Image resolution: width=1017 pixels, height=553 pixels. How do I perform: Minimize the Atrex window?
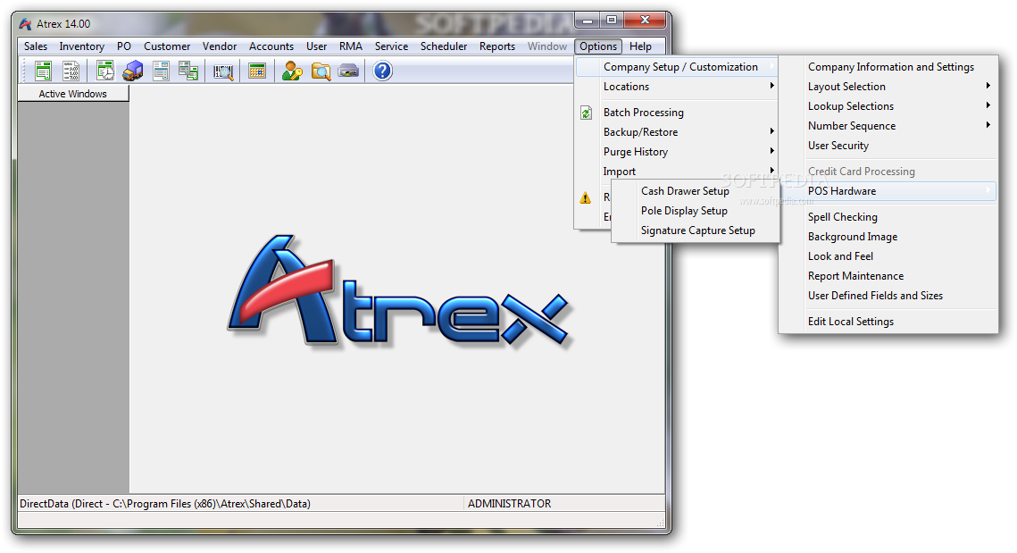[x=587, y=21]
